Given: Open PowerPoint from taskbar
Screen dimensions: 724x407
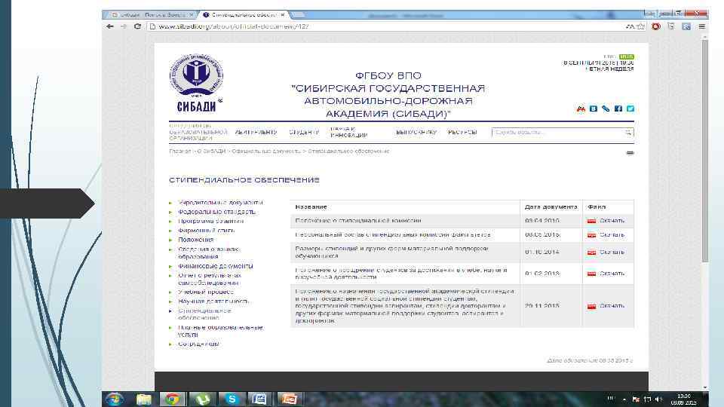Looking at the screenshot, I should pyautogui.click(x=290, y=399).
